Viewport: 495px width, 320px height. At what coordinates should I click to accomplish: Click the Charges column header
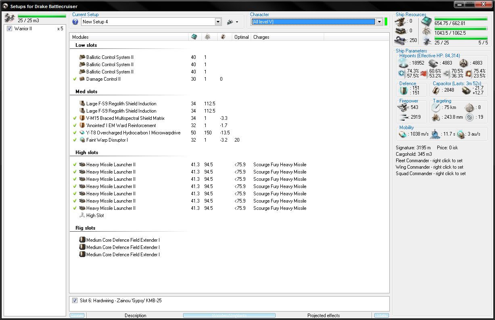tap(287, 37)
